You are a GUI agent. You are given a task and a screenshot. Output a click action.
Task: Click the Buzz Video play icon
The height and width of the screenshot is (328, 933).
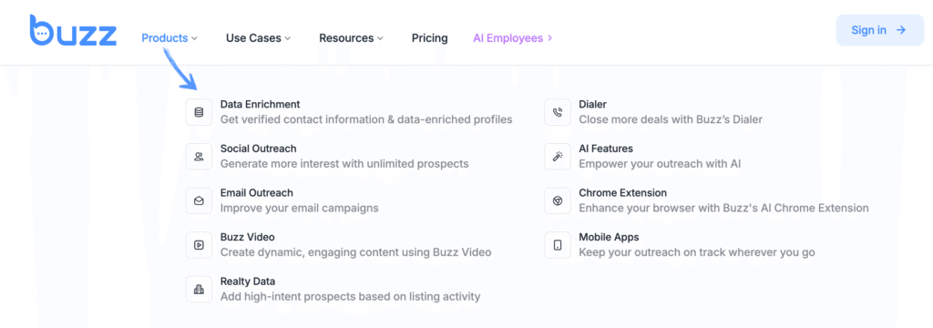(199, 245)
